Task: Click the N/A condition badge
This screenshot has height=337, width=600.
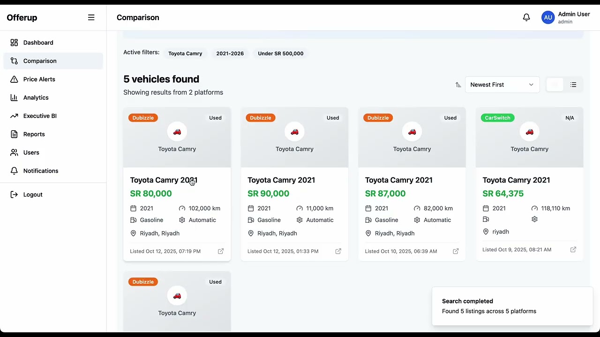Action: [570, 118]
